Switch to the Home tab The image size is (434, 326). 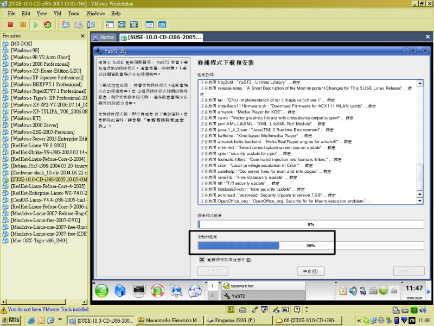click(103, 37)
